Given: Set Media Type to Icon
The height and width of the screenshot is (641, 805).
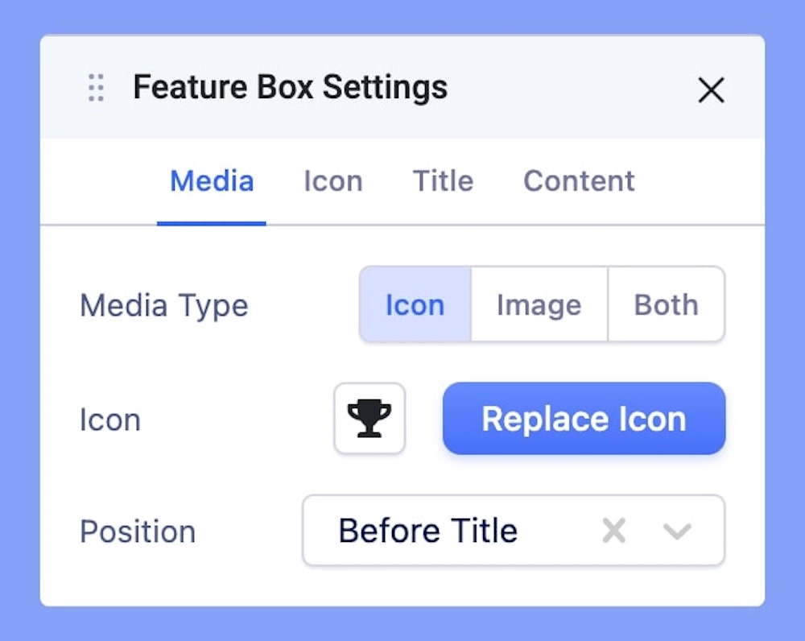Looking at the screenshot, I should click(x=415, y=304).
